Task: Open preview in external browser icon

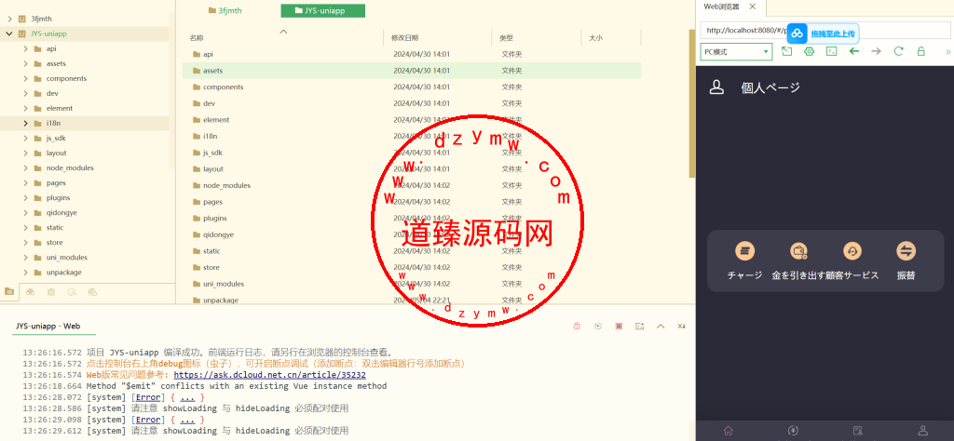Action: pos(786,51)
